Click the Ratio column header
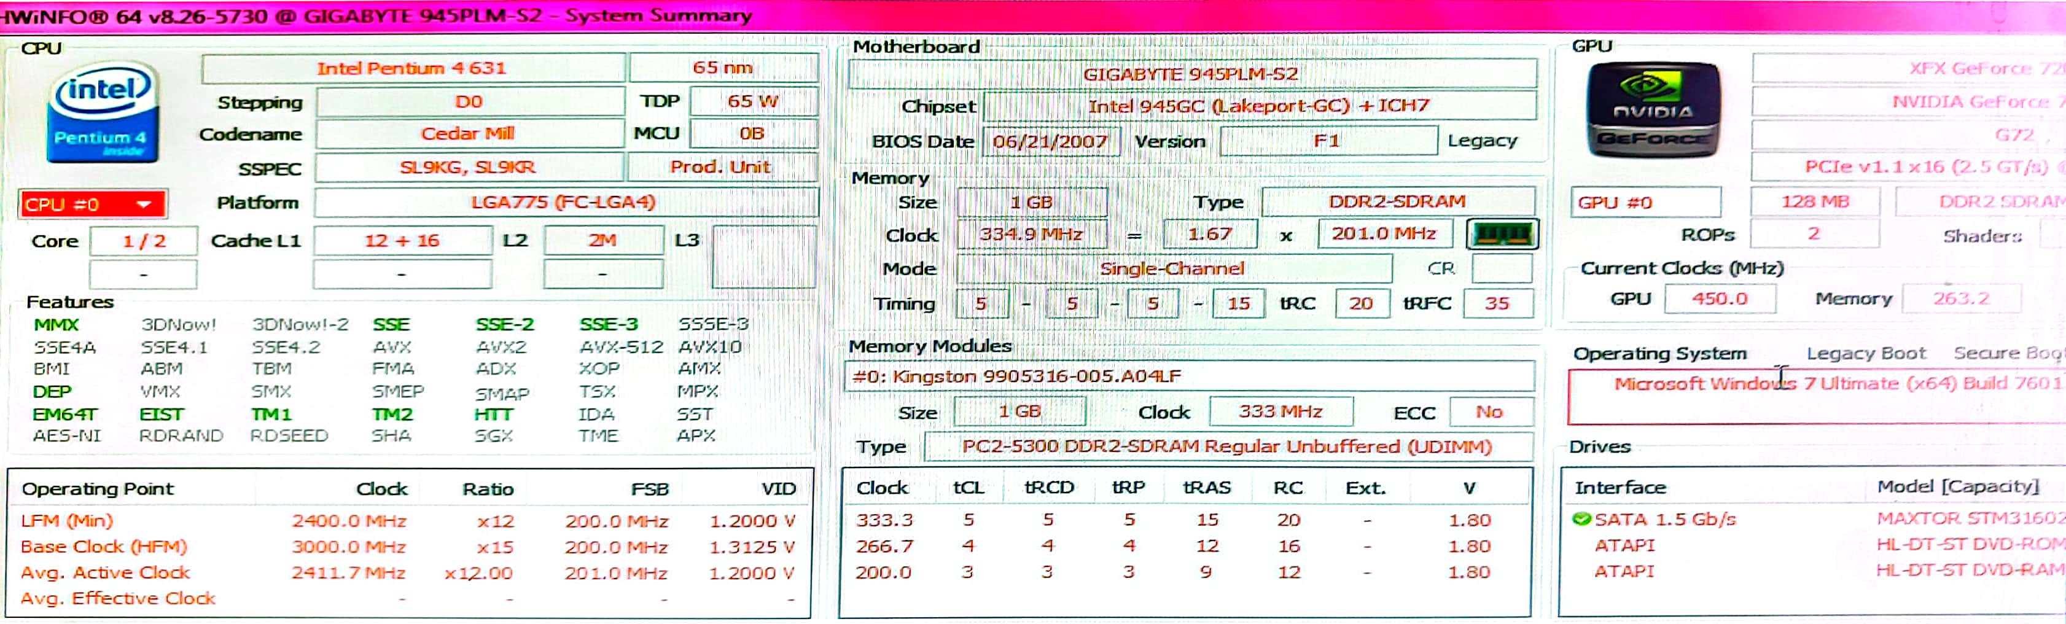The height and width of the screenshot is (624, 2066). (x=488, y=489)
